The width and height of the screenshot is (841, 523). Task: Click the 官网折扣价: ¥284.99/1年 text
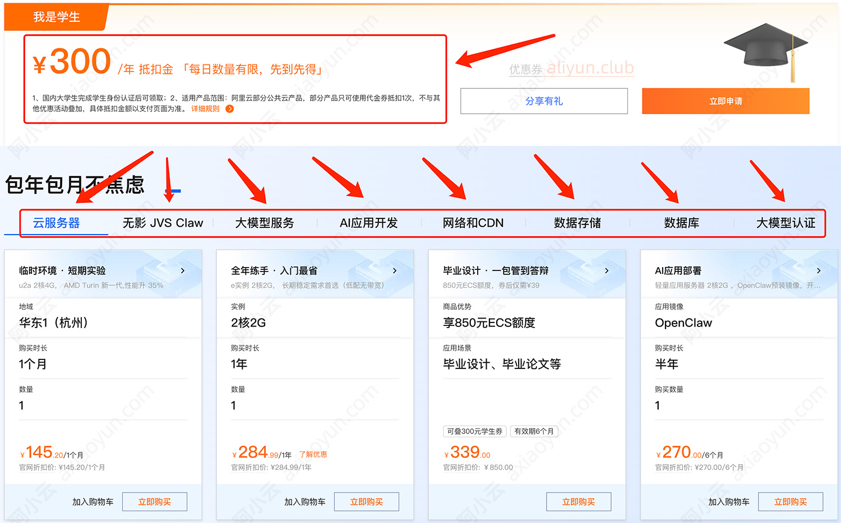(x=271, y=467)
